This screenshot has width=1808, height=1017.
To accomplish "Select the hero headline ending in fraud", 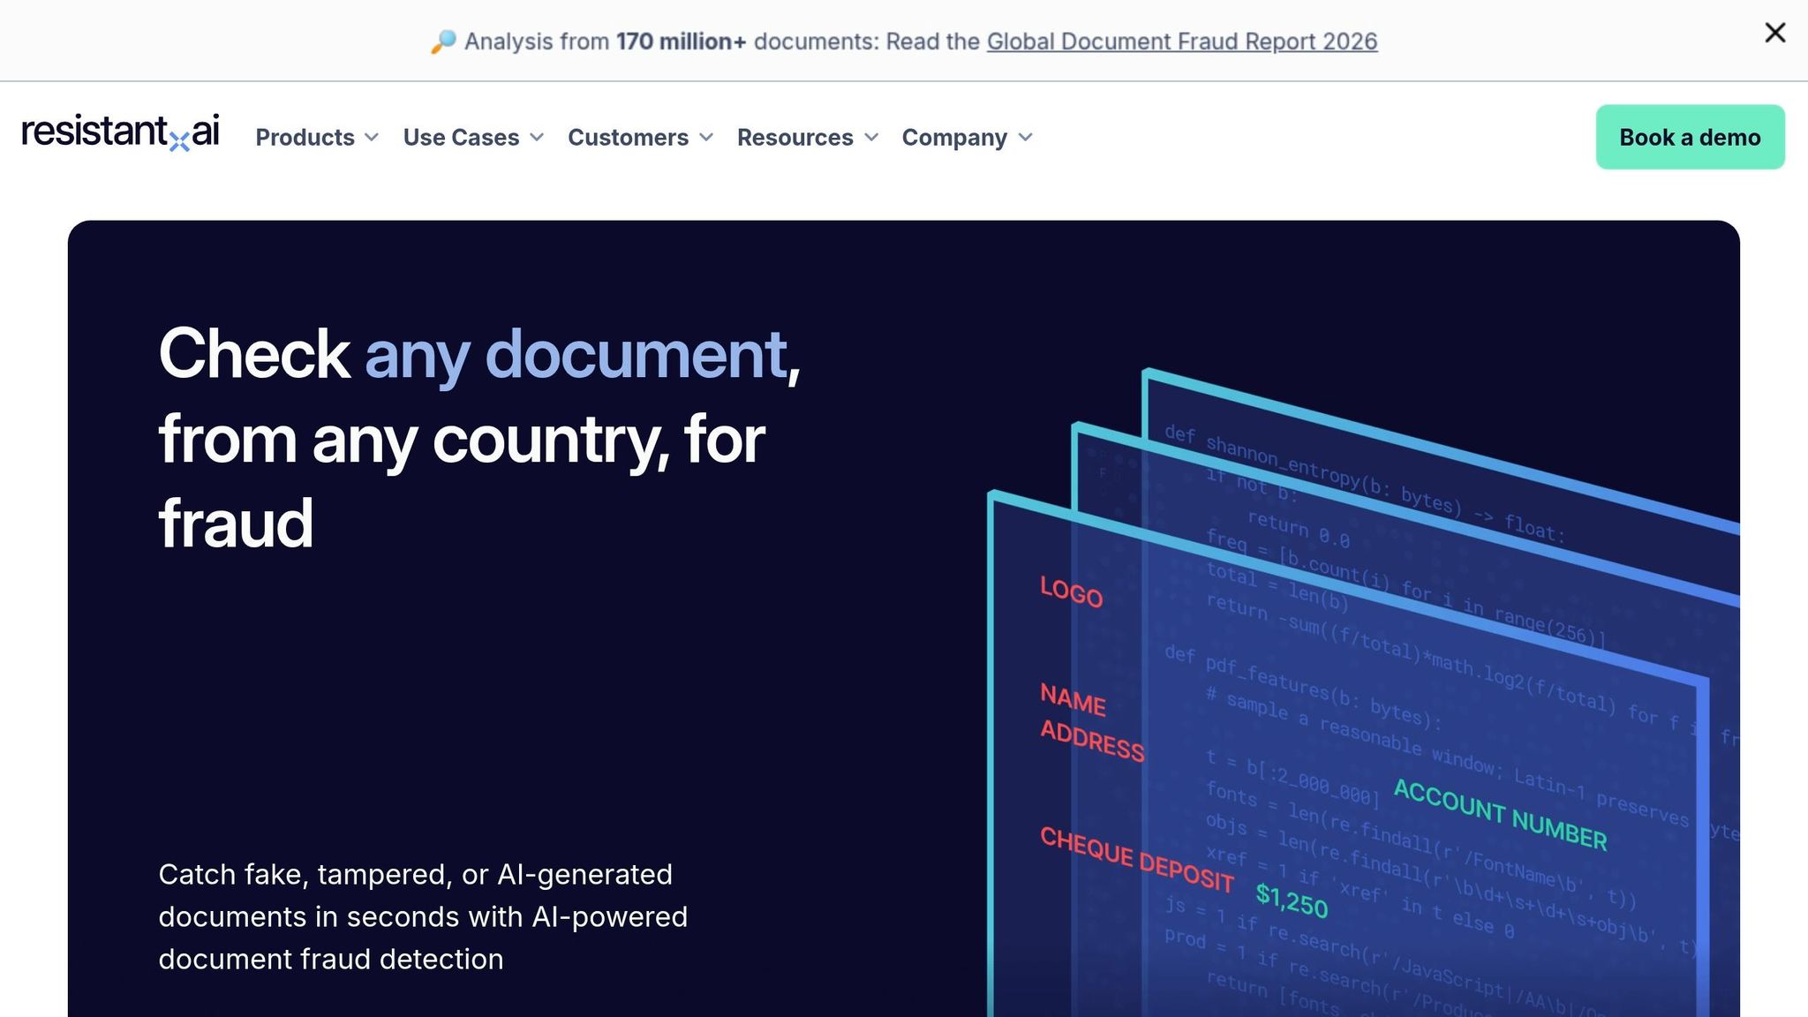I will click(479, 438).
